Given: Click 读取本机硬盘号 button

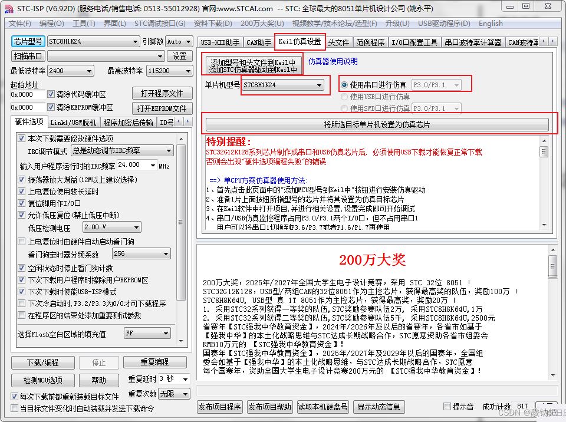Looking at the screenshot, I should tap(323, 407).
